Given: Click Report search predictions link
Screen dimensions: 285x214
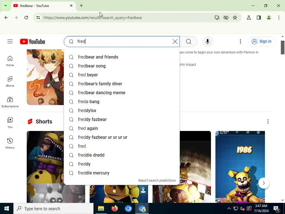Looking at the screenshot, I should 157,181.
